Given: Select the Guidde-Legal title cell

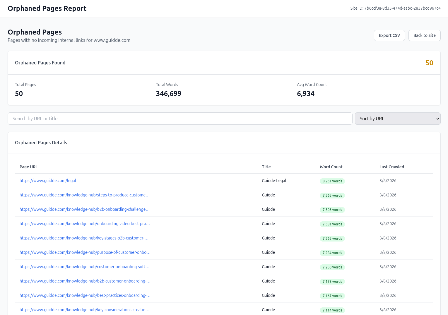Looking at the screenshot, I should [274, 181].
